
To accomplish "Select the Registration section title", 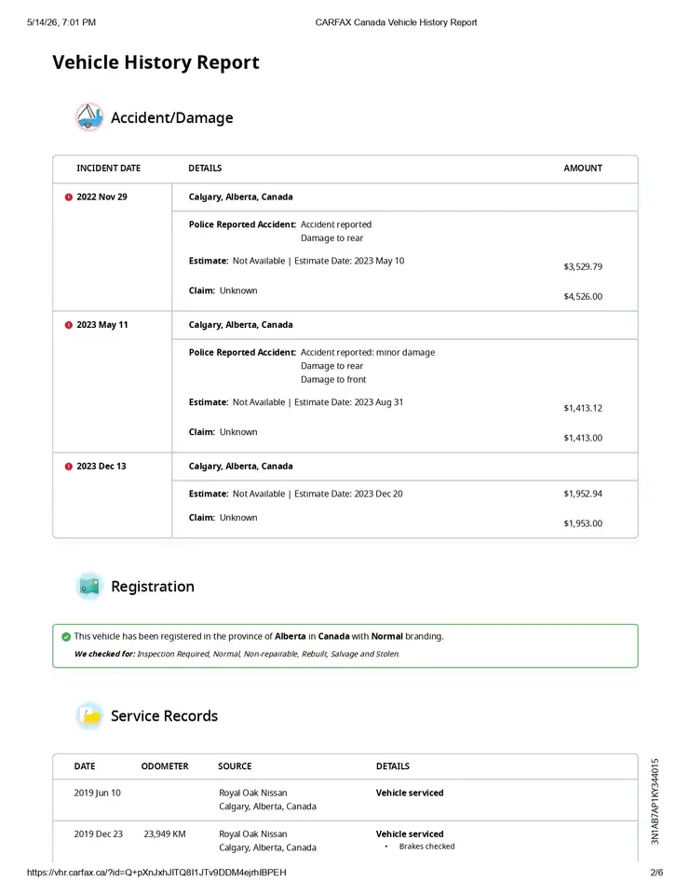I will coord(153,587).
